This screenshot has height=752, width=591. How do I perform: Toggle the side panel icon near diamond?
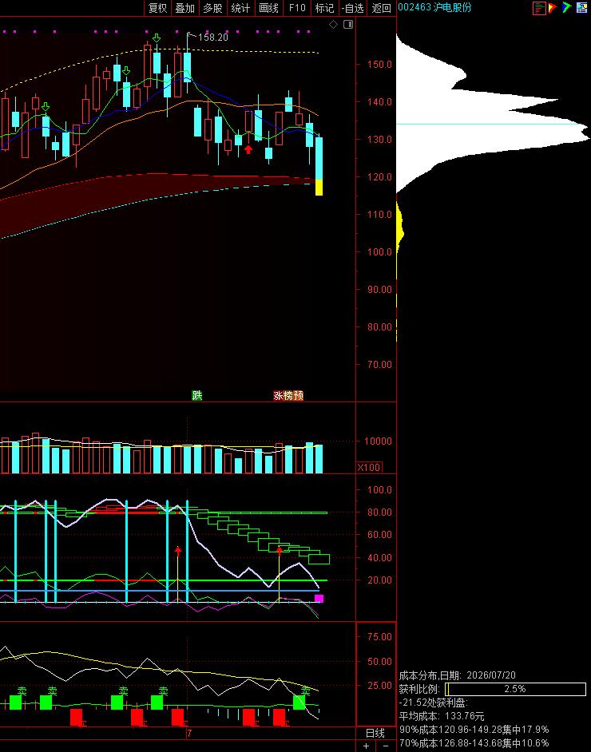[x=348, y=25]
